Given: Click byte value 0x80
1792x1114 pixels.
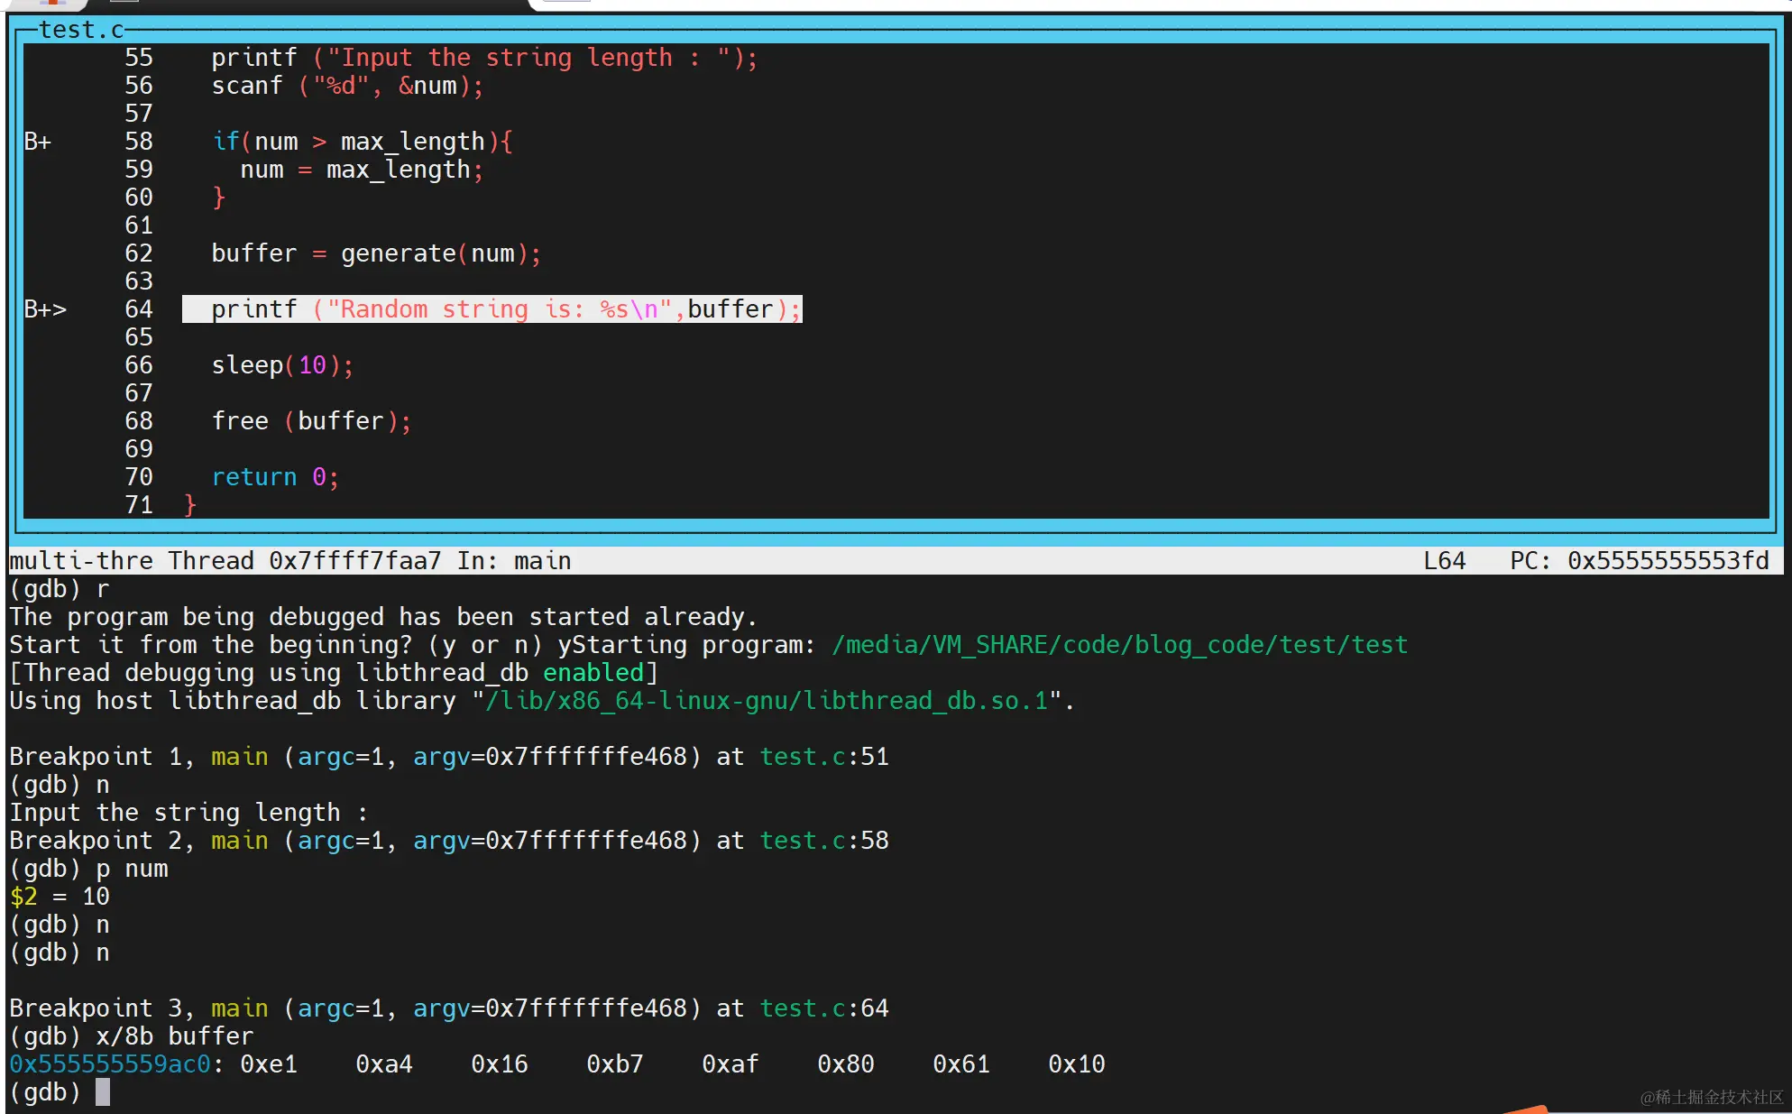Looking at the screenshot, I should 846,1064.
